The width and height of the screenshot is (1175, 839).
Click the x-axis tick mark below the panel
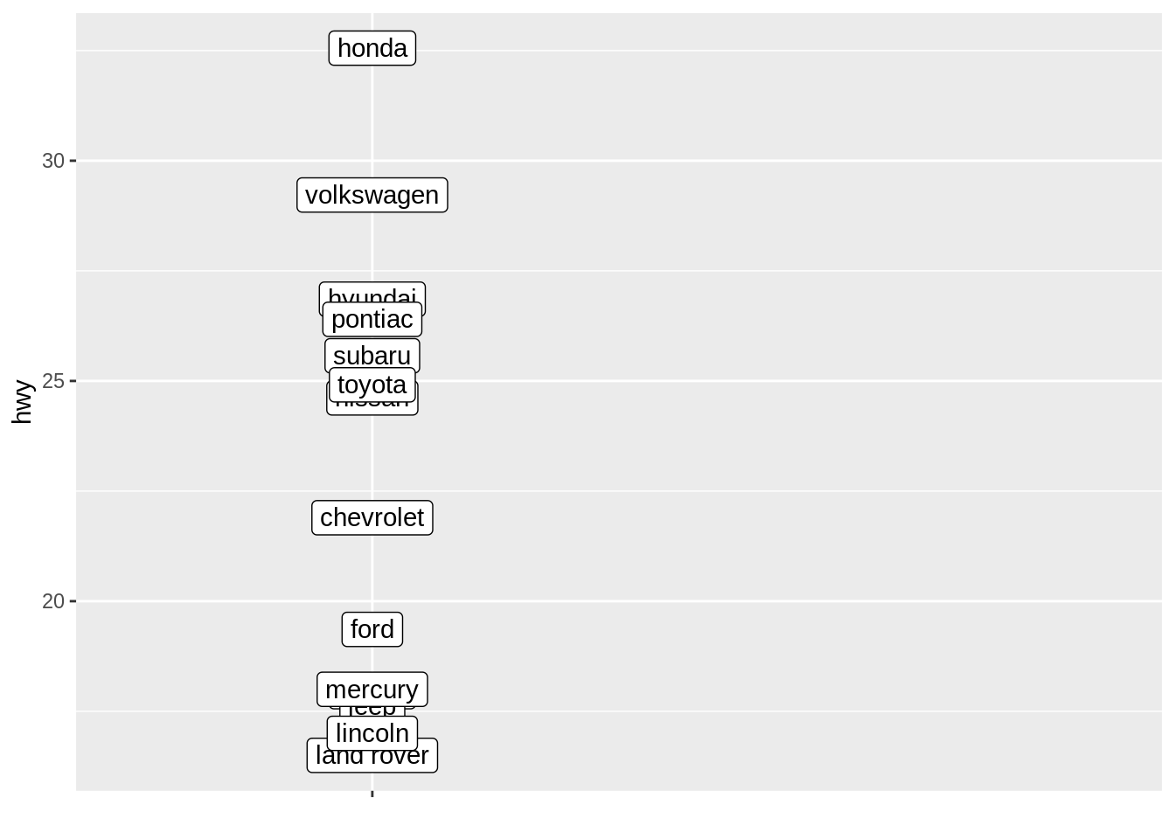(372, 794)
